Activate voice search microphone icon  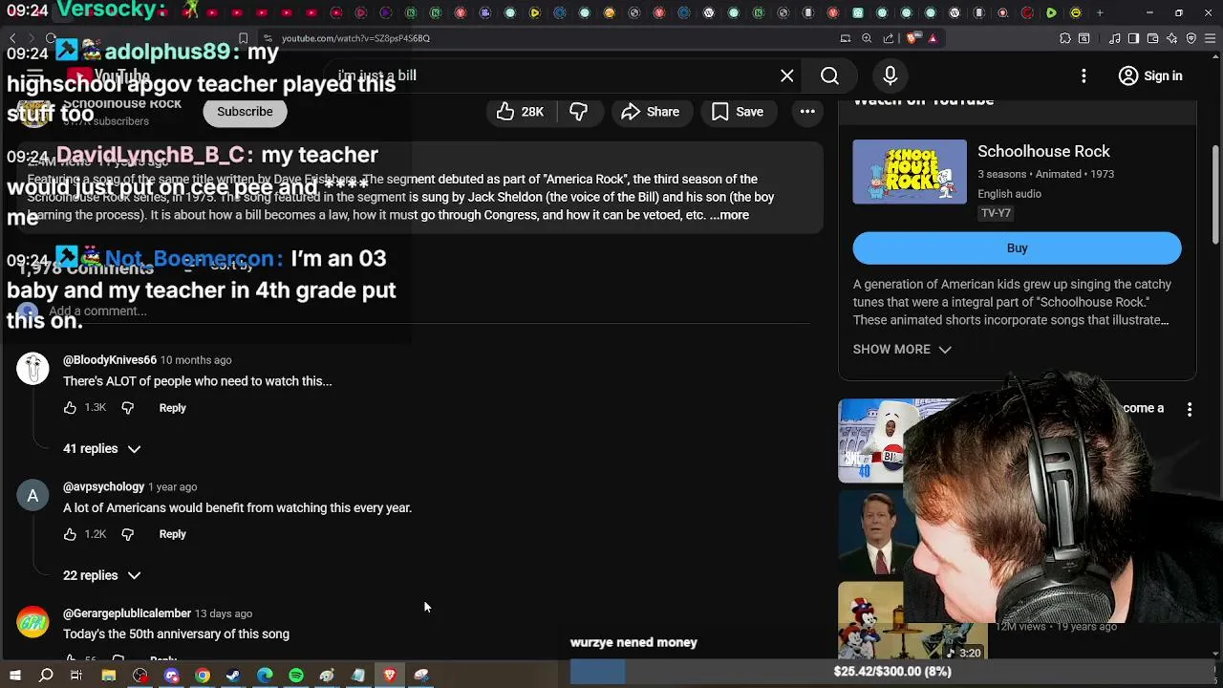(890, 75)
